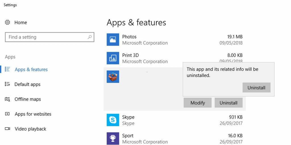Select Offline maps in sidebar

click(x=28, y=99)
